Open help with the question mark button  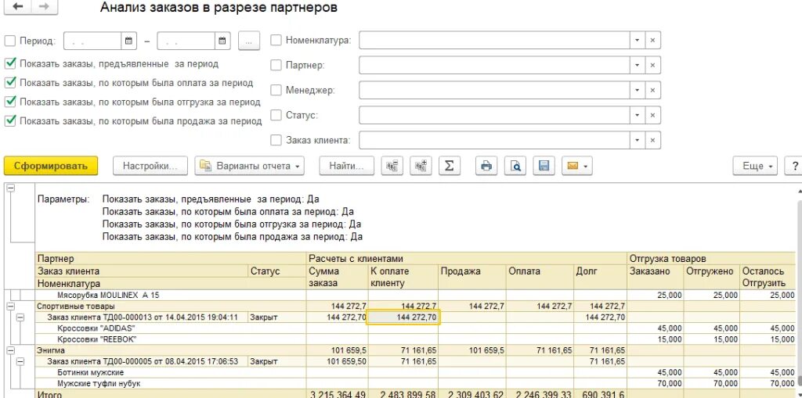[x=794, y=166]
